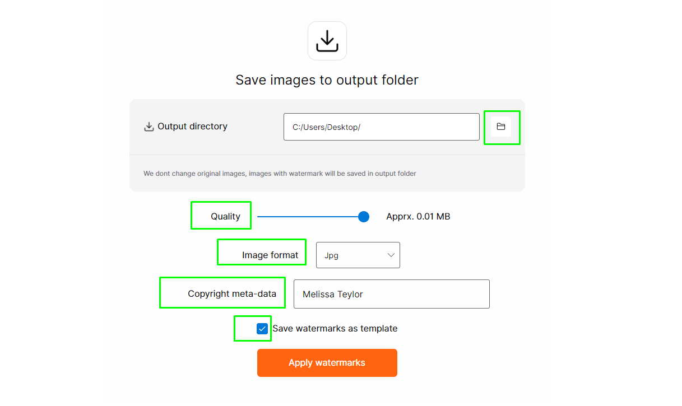Click the chevron arrow in the format dropdown

click(x=391, y=255)
